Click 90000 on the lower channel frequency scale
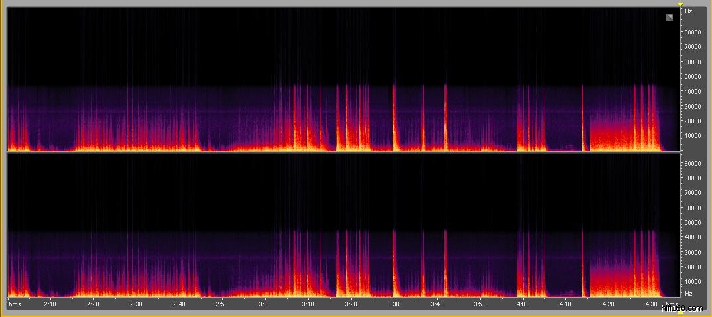This screenshot has height=317, width=712. [693, 163]
